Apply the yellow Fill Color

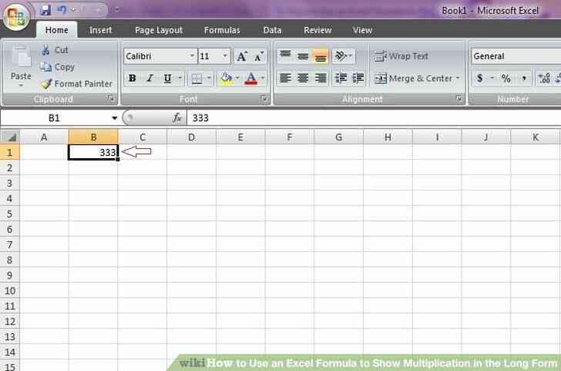click(x=226, y=78)
